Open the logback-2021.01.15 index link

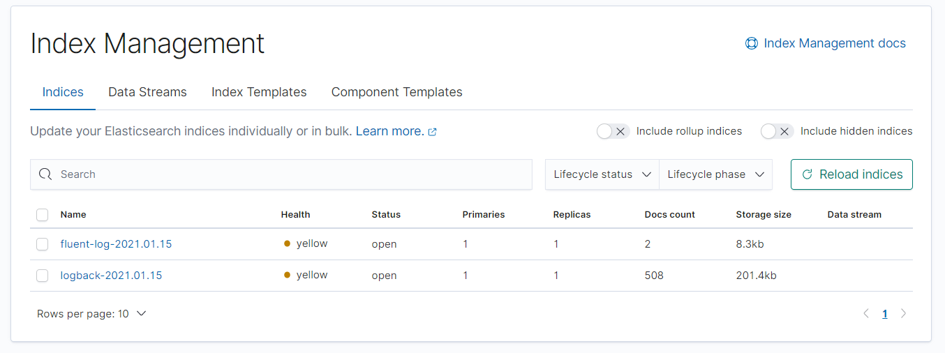(x=111, y=276)
